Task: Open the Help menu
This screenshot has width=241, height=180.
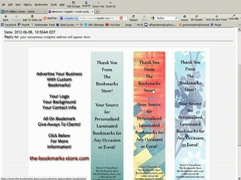Action: click(62, 5)
